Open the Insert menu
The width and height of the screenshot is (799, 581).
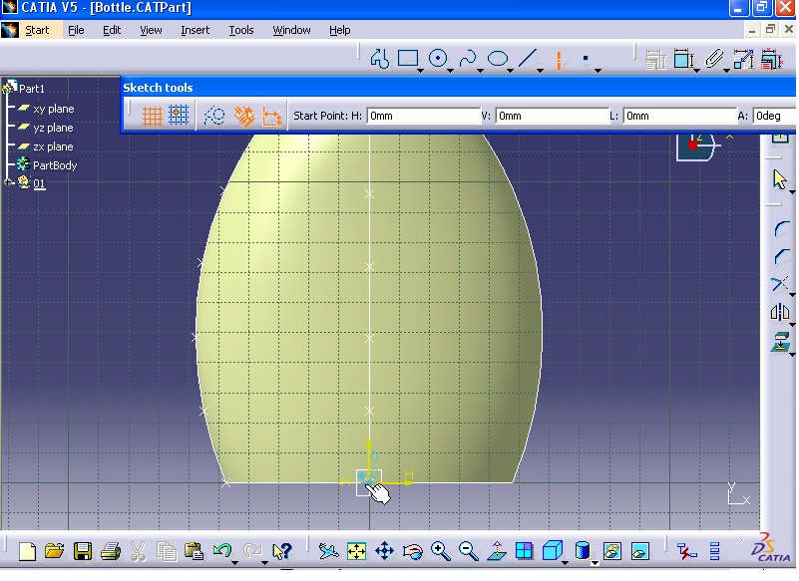pyautogui.click(x=196, y=30)
